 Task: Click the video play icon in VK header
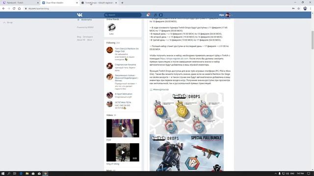161,15
